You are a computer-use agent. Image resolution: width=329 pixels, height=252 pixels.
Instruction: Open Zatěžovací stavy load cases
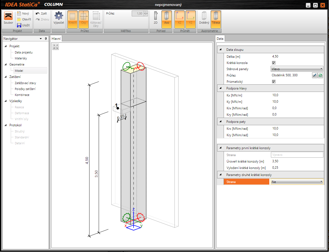(x=25, y=83)
